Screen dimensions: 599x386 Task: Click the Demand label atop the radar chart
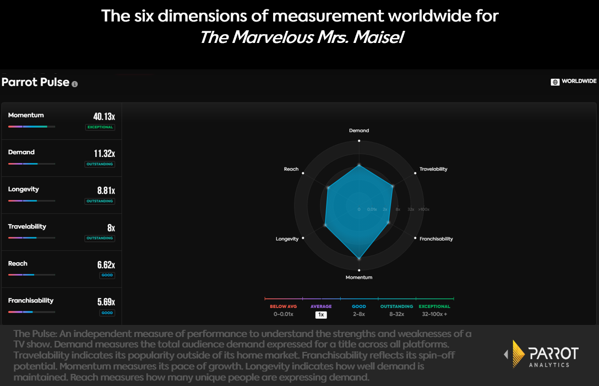359,131
